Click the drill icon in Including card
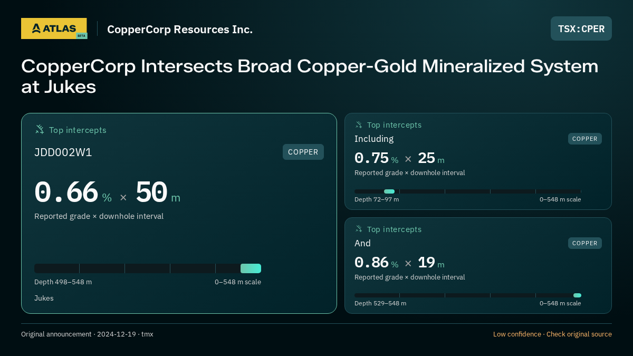 [x=359, y=124]
